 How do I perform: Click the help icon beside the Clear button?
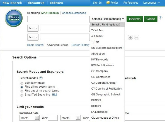161,18
